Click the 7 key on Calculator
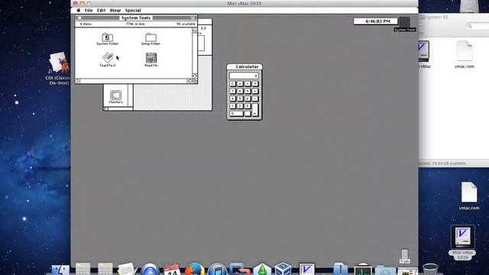This screenshot has height=275, width=489. pyautogui.click(x=232, y=91)
